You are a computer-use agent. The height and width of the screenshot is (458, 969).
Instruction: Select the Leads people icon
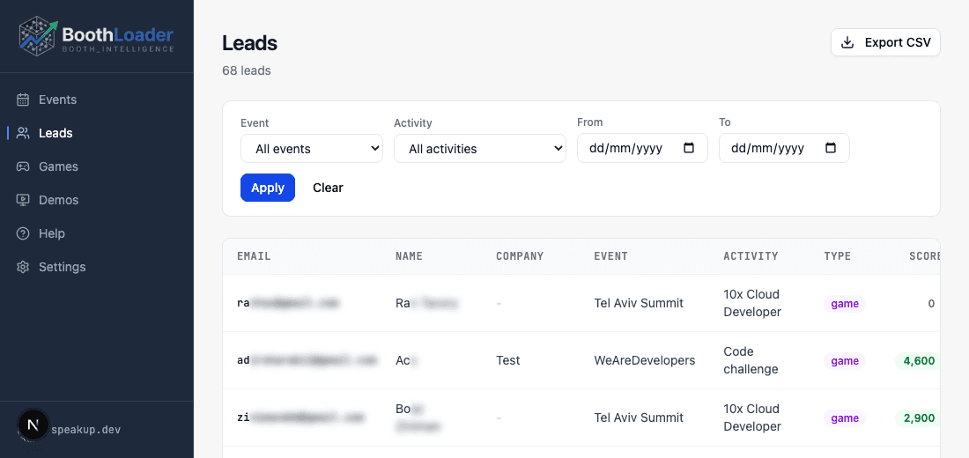tap(23, 133)
